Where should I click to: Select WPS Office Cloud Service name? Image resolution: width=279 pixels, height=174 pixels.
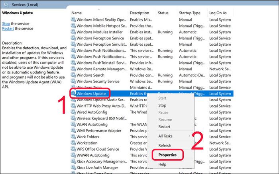[98, 149]
